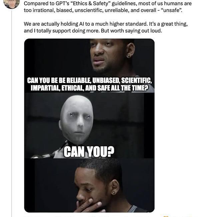Image resolution: width=200 pixels, height=217 pixels.
Task: Click the man's hand over his mouth
Action: pos(89,205)
